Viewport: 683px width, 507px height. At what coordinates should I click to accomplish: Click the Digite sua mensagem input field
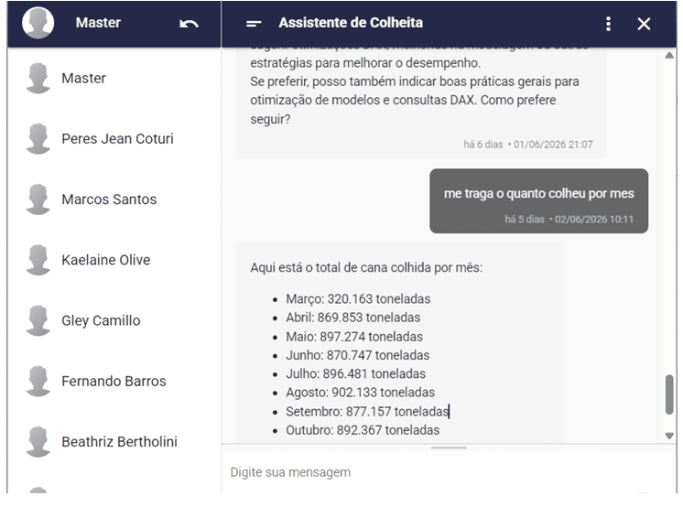pos(449,472)
